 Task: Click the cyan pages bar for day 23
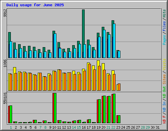(x=119, y=54)
